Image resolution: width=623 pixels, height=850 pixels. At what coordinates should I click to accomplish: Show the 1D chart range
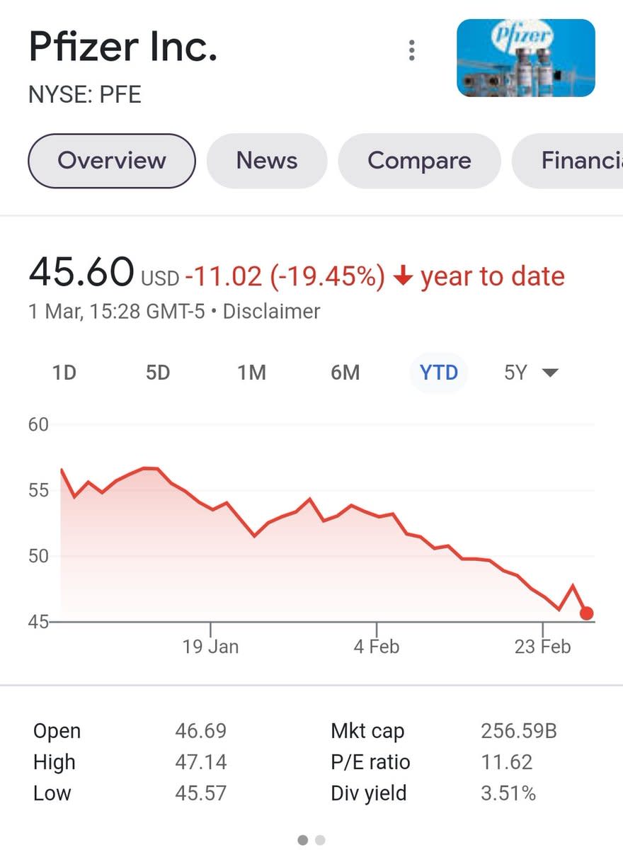tap(64, 373)
